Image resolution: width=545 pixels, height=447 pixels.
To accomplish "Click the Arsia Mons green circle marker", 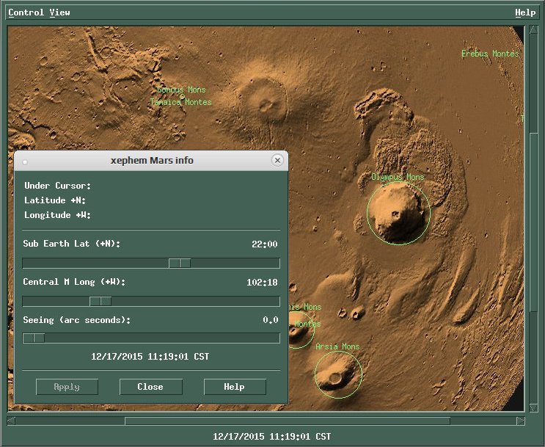I will (x=338, y=374).
